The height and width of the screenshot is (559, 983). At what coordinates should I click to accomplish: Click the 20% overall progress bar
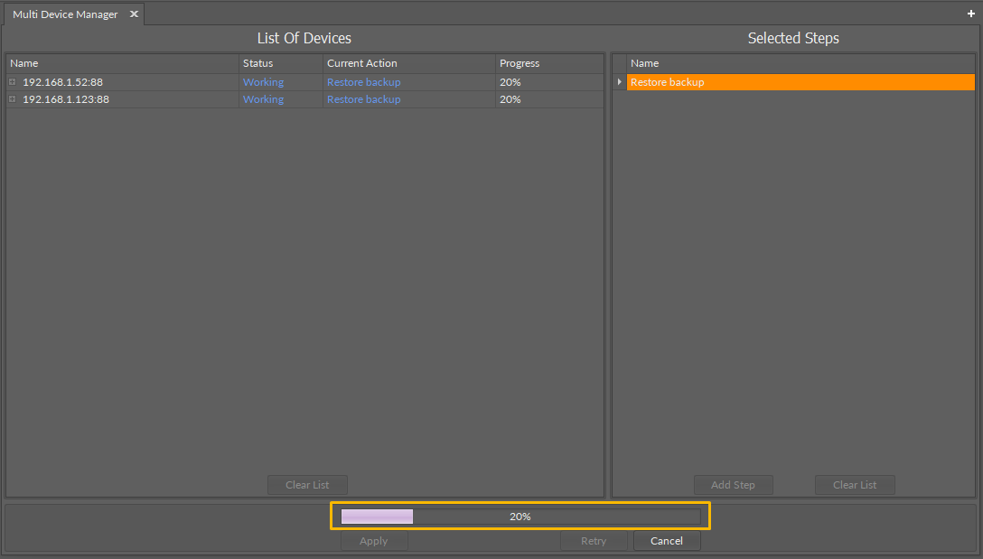point(520,516)
